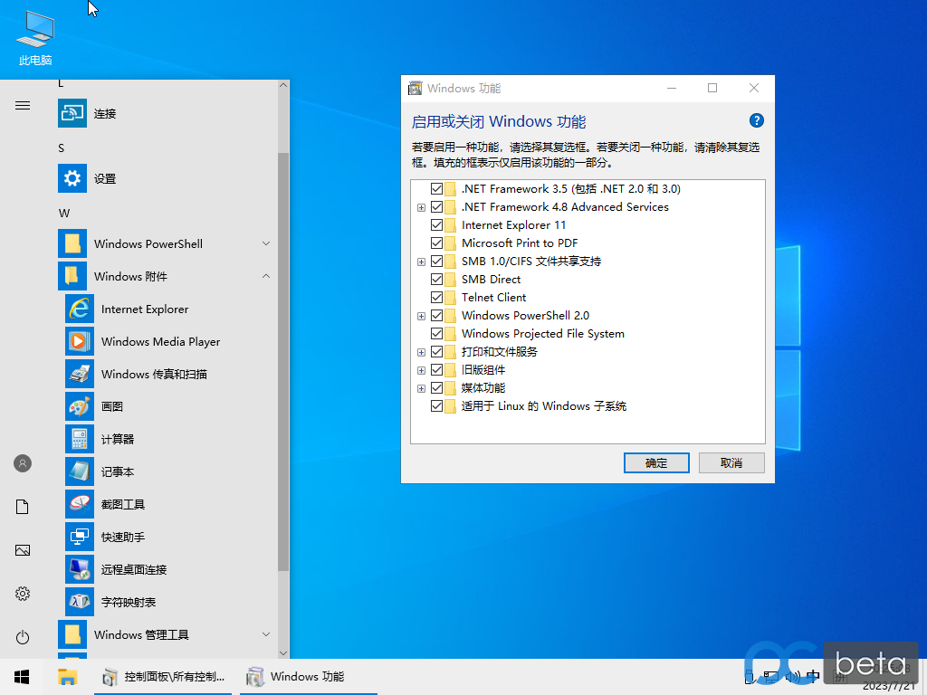The image size is (927, 695).
Task: Open 截图工具 snipping tool
Action: tap(167, 504)
